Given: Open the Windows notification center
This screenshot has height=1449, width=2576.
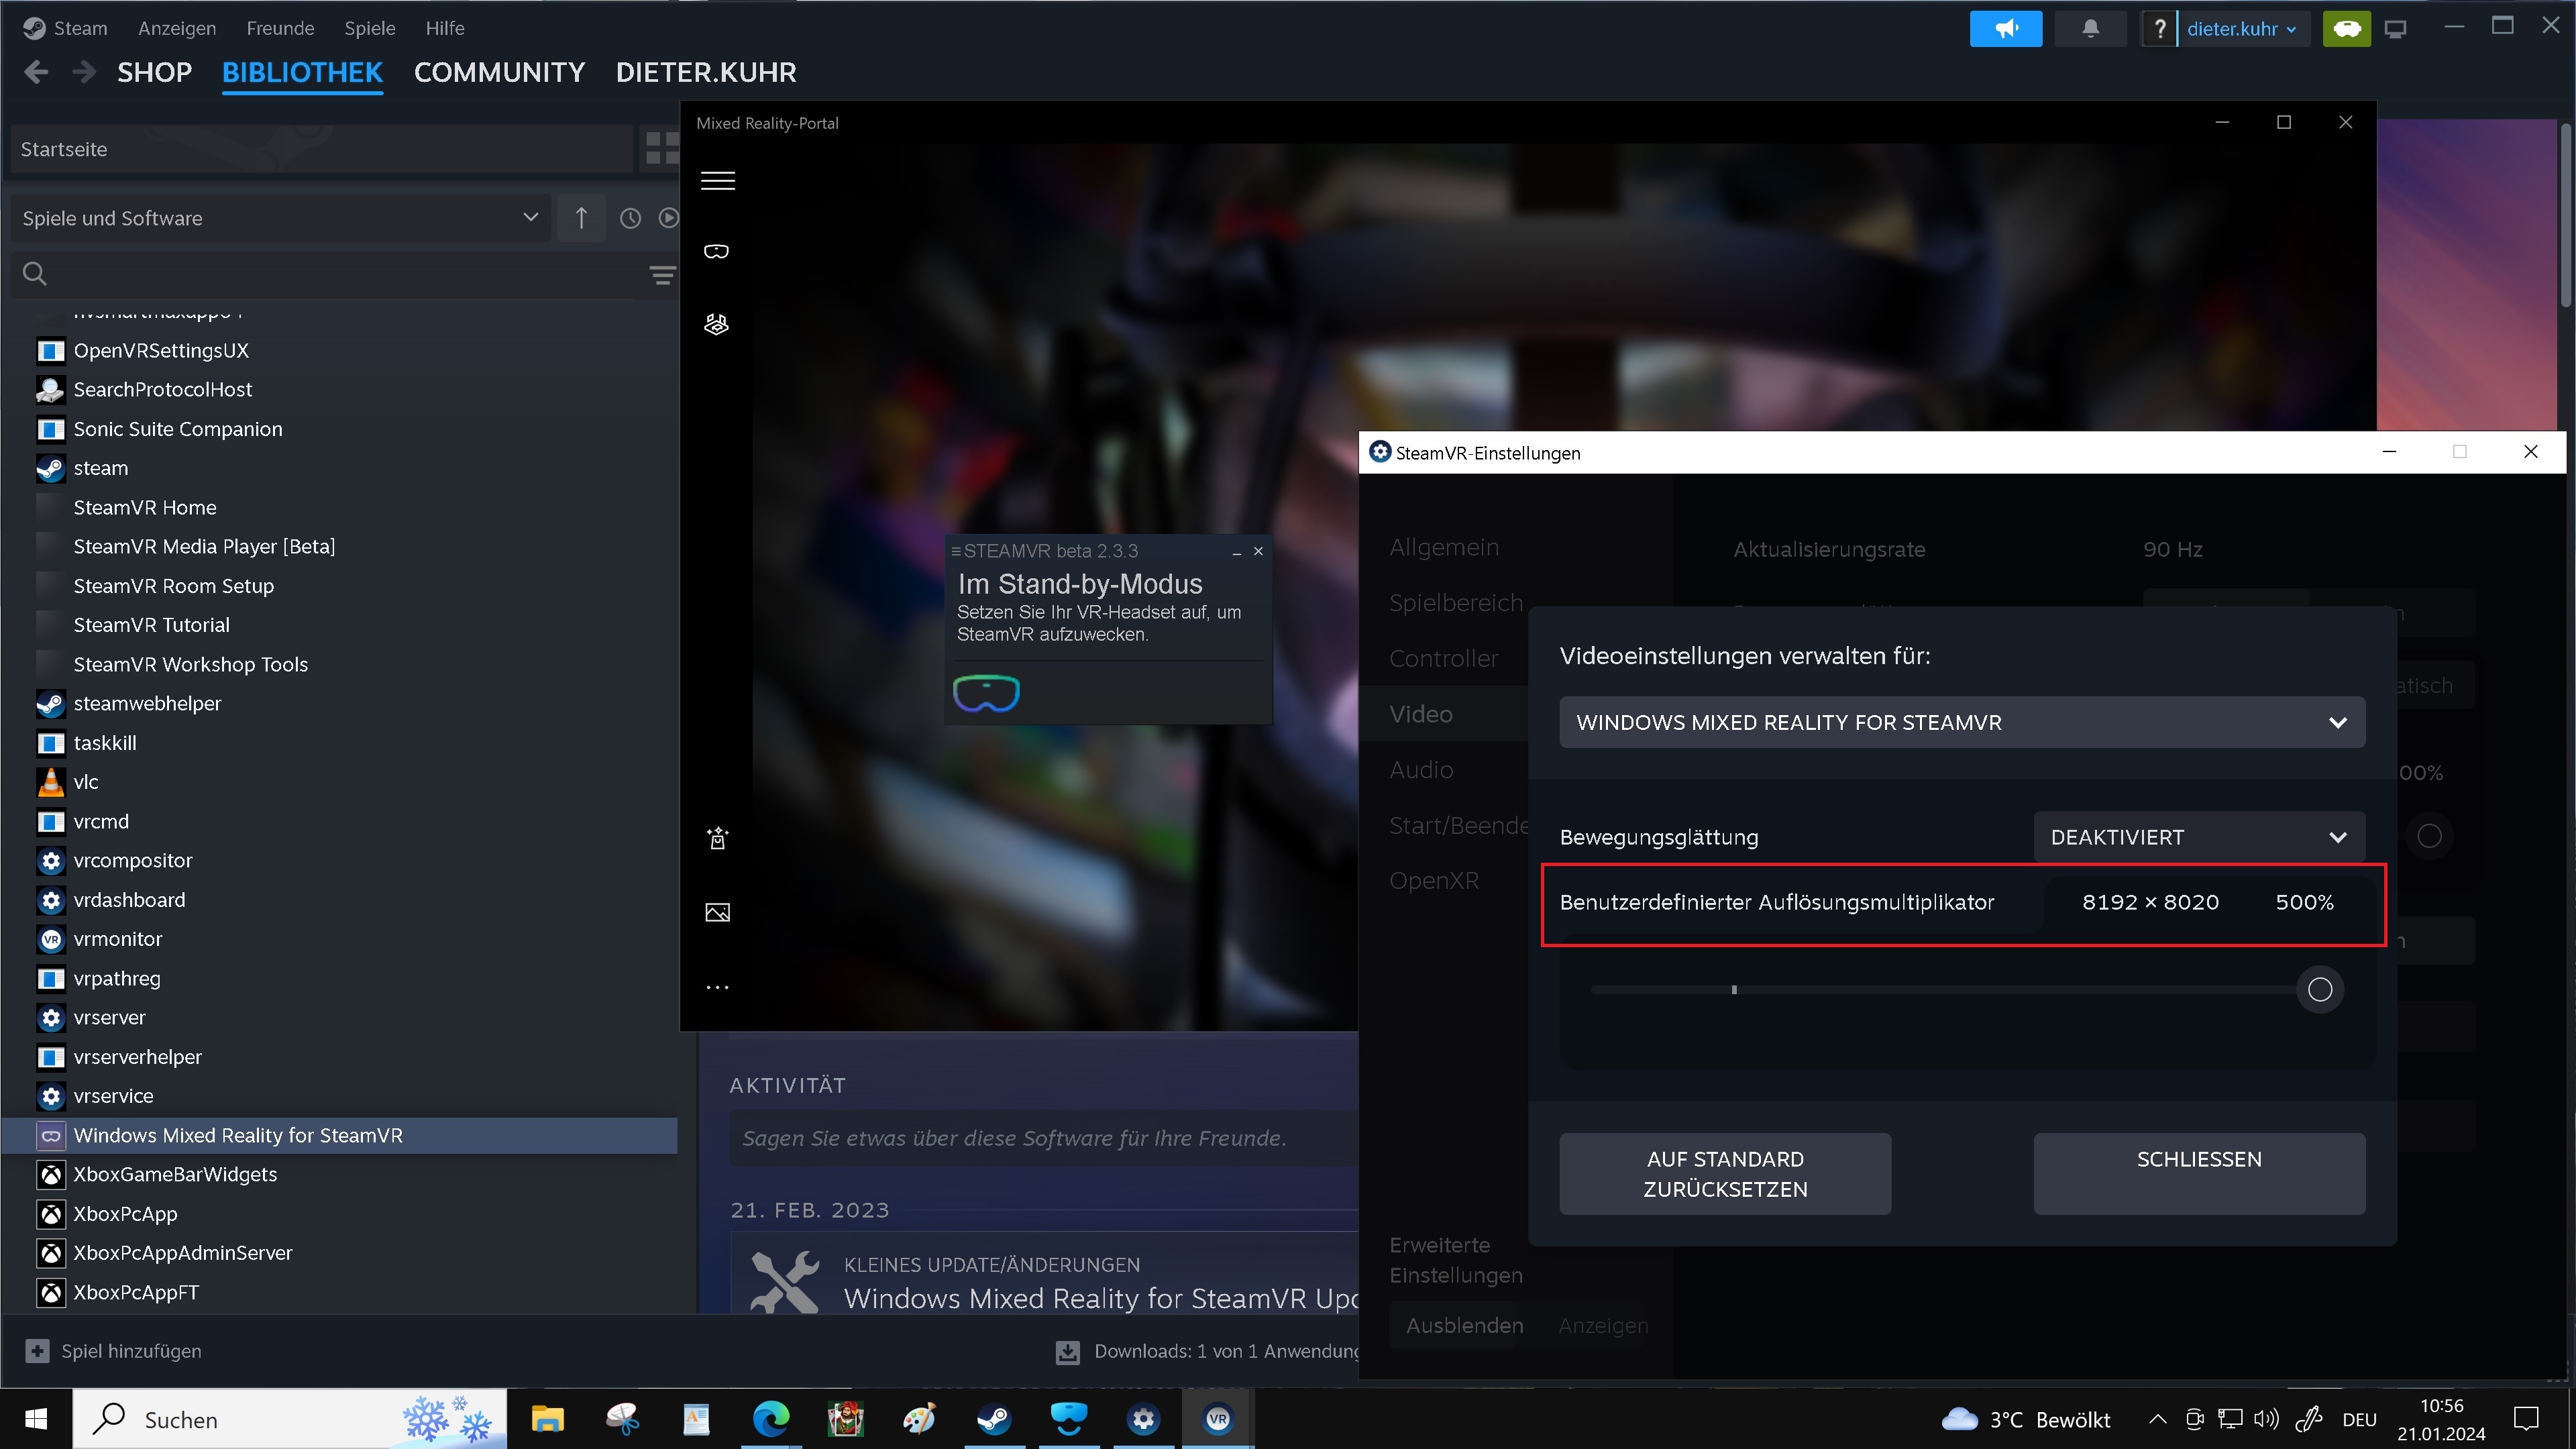Looking at the screenshot, I should (x=2527, y=1419).
